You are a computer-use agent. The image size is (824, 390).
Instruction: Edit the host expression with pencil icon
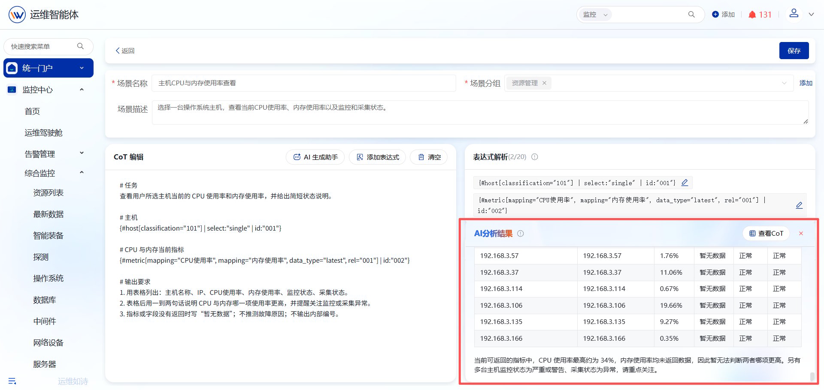pyautogui.click(x=685, y=183)
